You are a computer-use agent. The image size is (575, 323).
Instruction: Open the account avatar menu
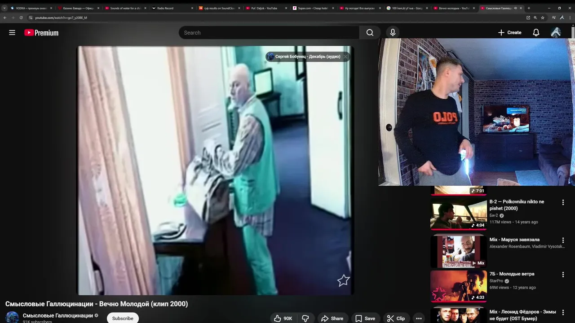556,32
